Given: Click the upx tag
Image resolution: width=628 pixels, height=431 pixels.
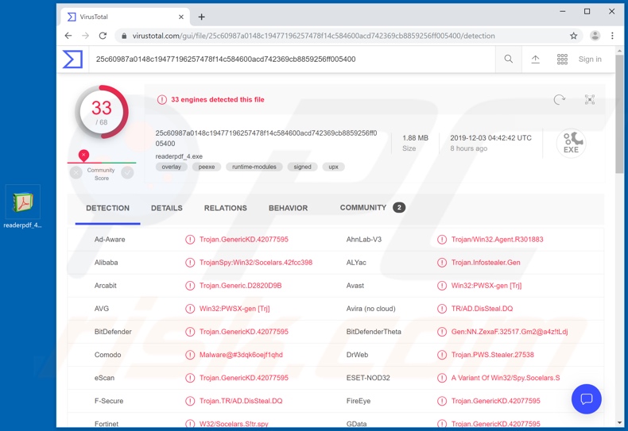Looking at the screenshot, I should pos(334,167).
